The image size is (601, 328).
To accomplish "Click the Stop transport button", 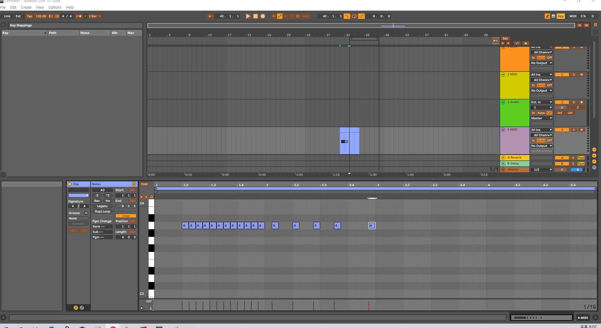I will (255, 16).
